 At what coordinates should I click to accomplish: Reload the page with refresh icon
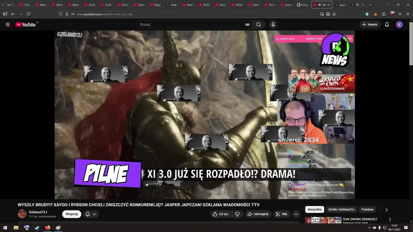point(28,14)
